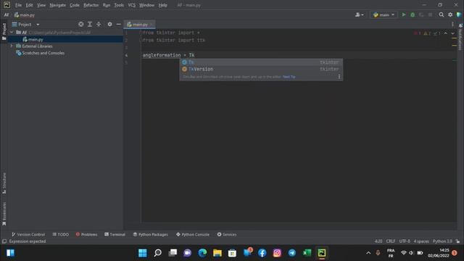Open Project panel options gear
The image size is (464, 261).
click(x=109, y=24)
